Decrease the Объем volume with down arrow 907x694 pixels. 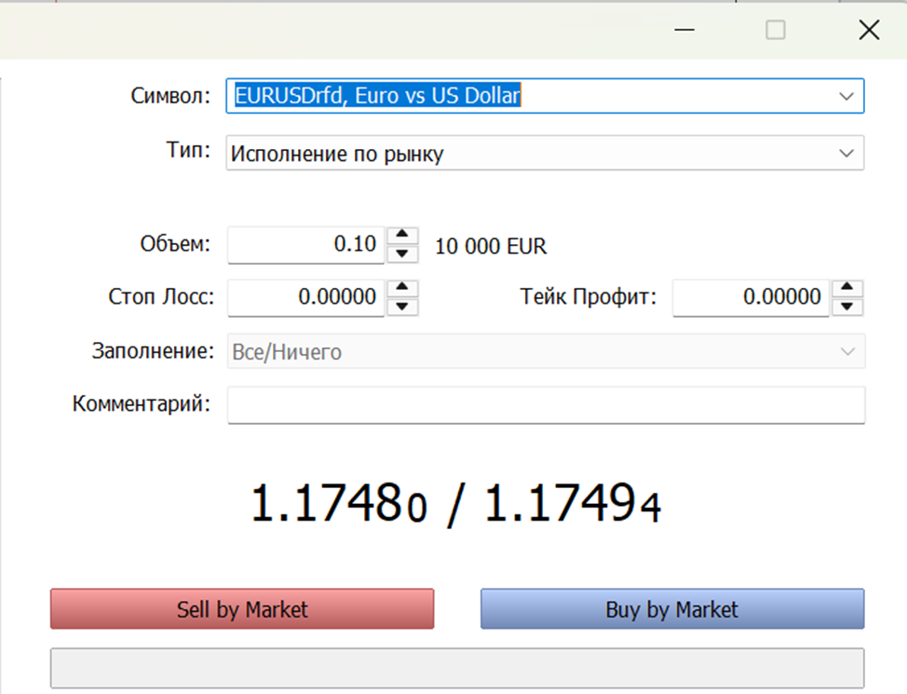click(x=401, y=253)
